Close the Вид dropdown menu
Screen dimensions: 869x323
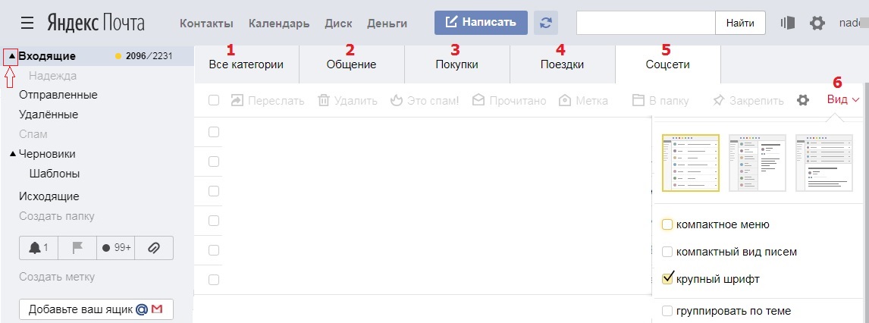(x=843, y=100)
